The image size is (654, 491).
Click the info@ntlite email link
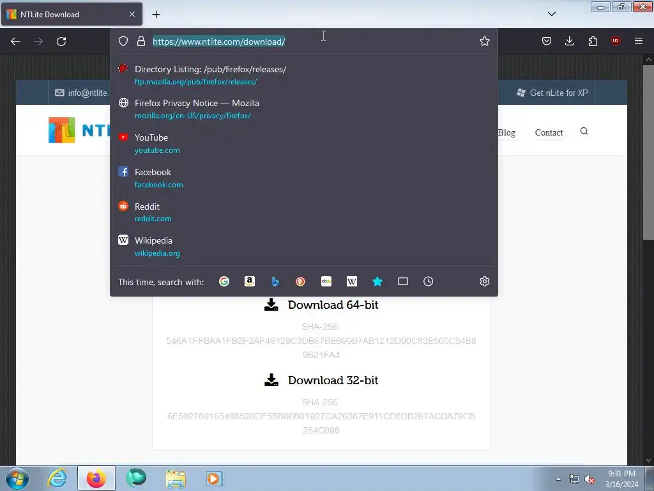82,93
